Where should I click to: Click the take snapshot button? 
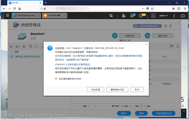(x=163, y=36)
